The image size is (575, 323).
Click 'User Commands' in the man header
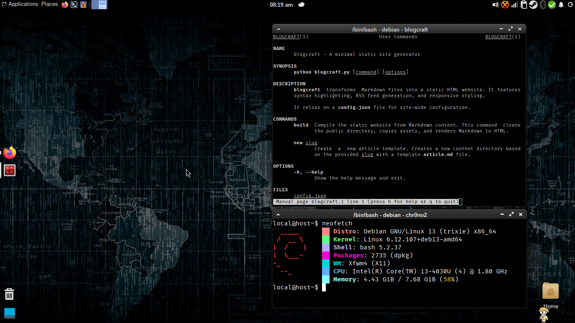point(398,37)
